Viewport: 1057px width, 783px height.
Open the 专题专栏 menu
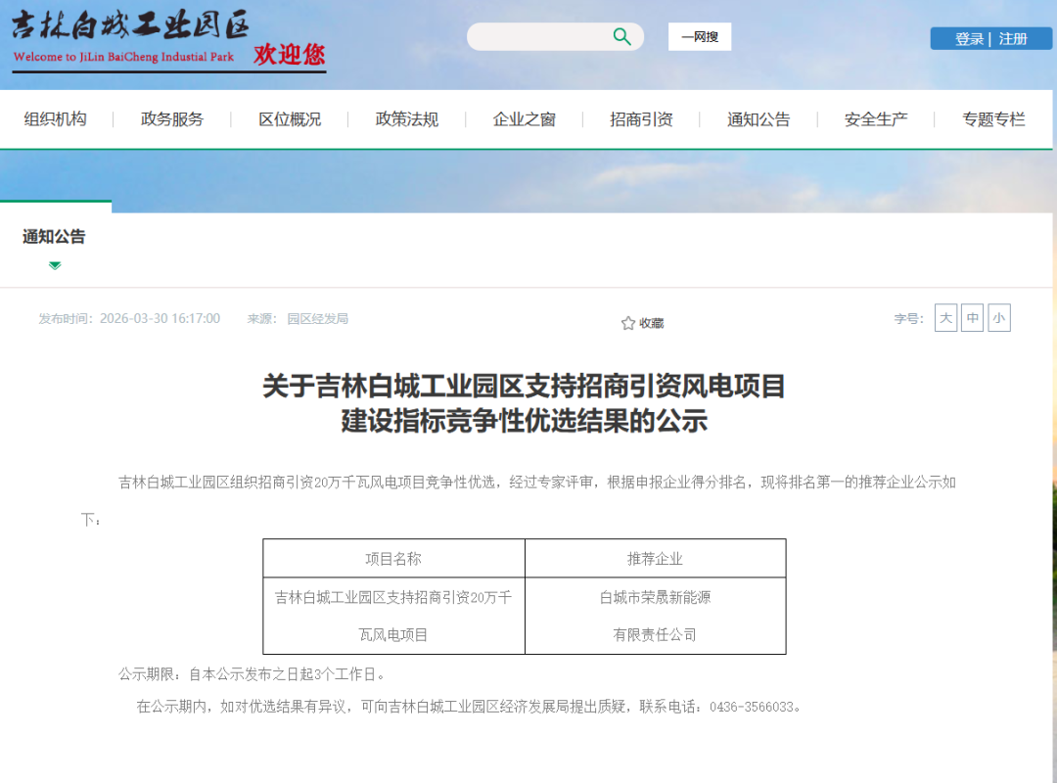tap(993, 119)
